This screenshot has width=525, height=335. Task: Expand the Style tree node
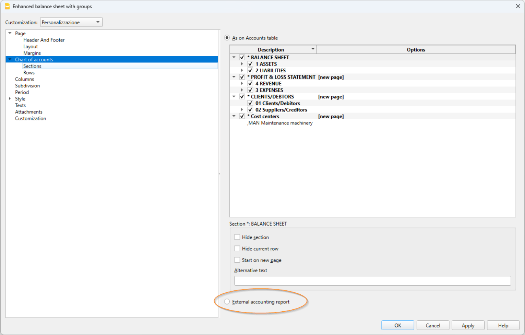(x=10, y=99)
